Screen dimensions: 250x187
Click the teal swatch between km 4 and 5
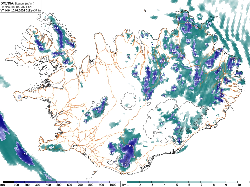(x=170, y=182)
